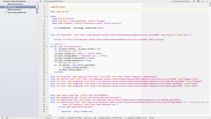
Task: Click the document proxy icon in the navigation bar
Action: (x=207, y=1)
